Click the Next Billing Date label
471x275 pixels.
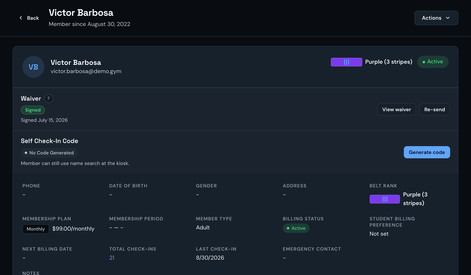(x=47, y=249)
